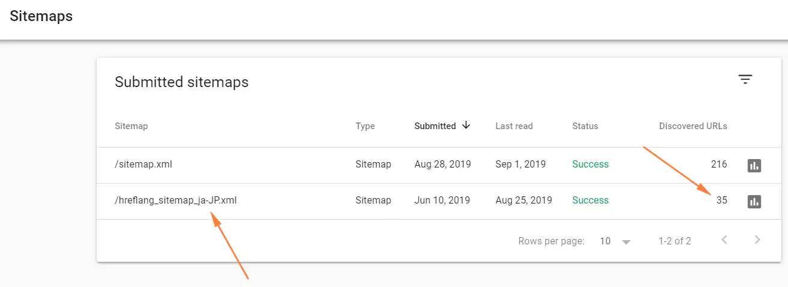
Task: Select the 35 discovered URLs count
Action: pyautogui.click(x=721, y=201)
